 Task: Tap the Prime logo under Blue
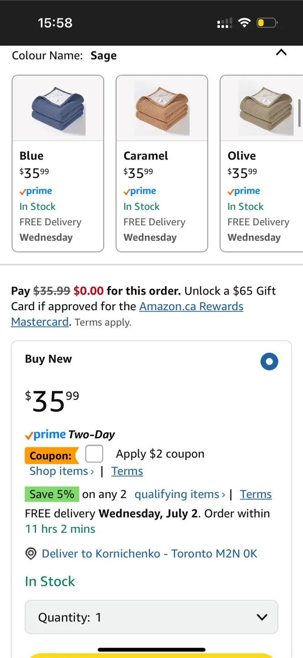pyautogui.click(x=36, y=191)
